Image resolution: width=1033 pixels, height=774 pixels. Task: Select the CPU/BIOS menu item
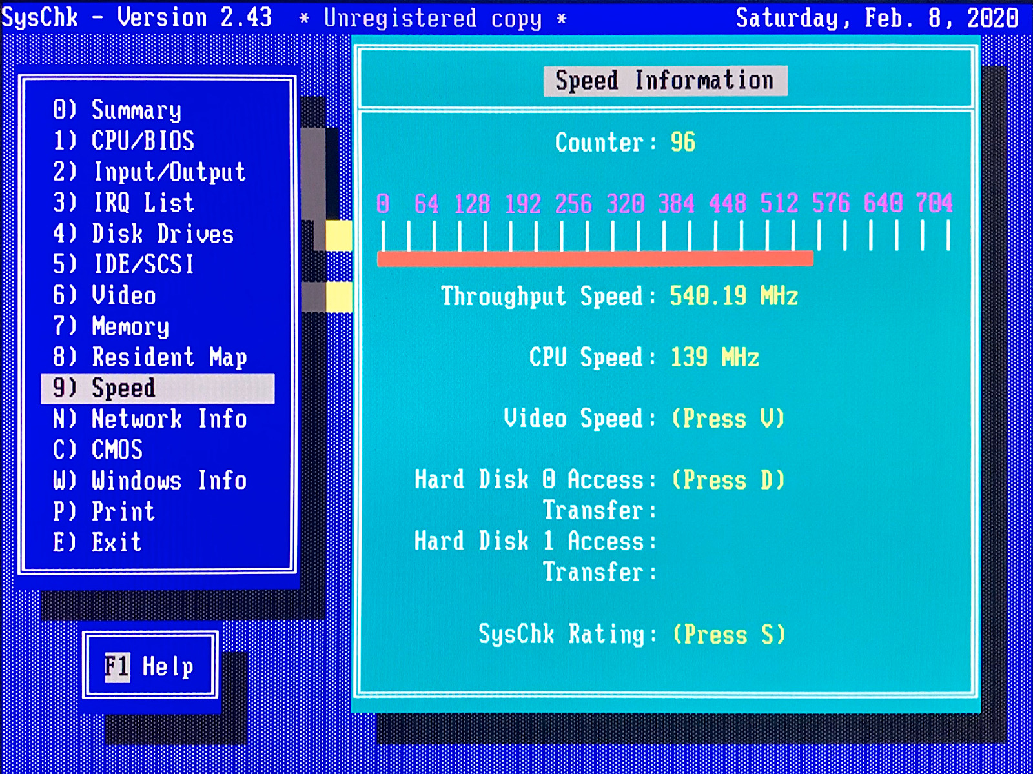pos(123,141)
